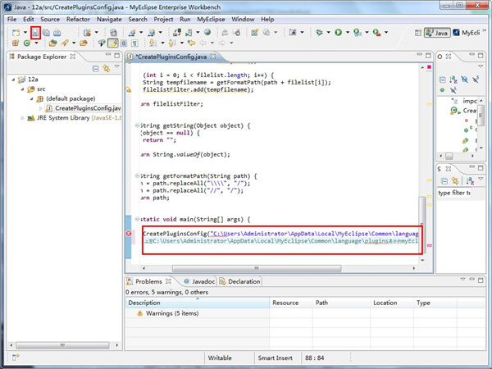
Task: Click the Debug bug icon in the toolbar
Action: pos(319,32)
